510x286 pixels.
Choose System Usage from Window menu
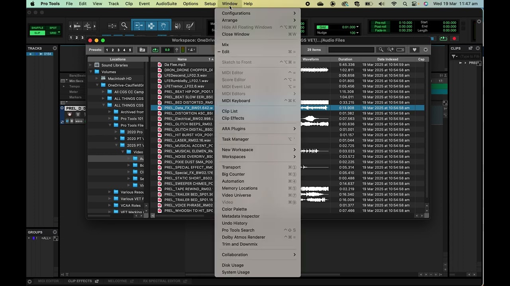258,272
